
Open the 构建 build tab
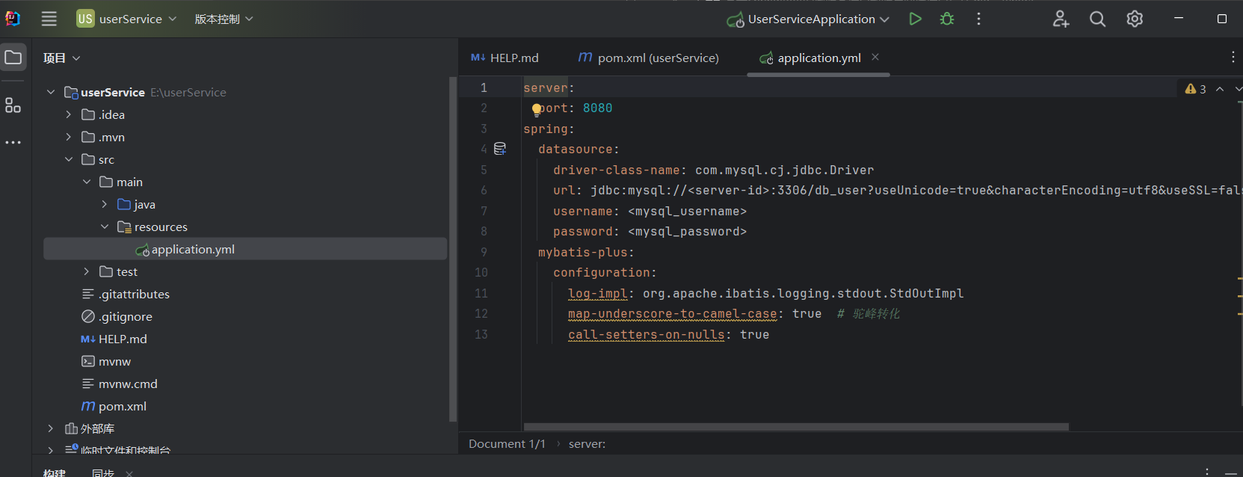pos(55,473)
